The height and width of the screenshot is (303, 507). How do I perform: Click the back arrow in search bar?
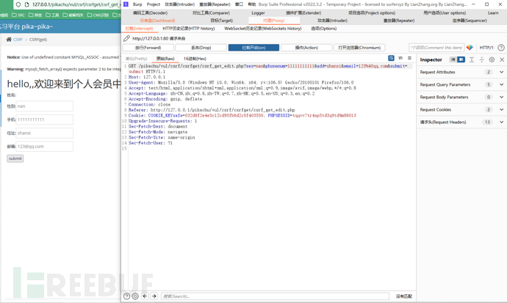[145, 296]
